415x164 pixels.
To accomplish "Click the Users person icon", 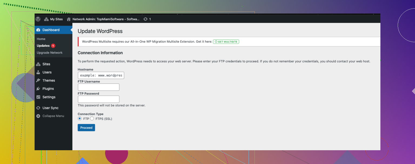I will [x=38, y=72].
